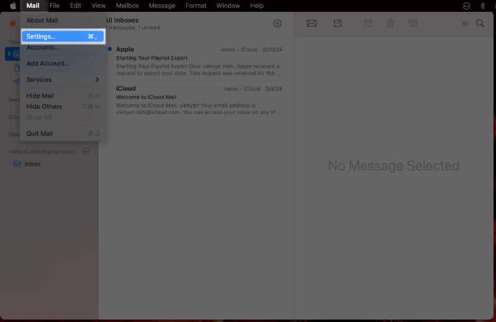
Task: Click the Archive toolbar icon
Action: [368, 23]
